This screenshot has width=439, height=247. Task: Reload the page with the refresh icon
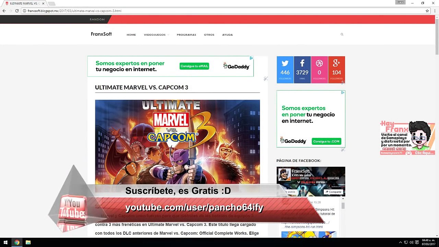(17, 11)
